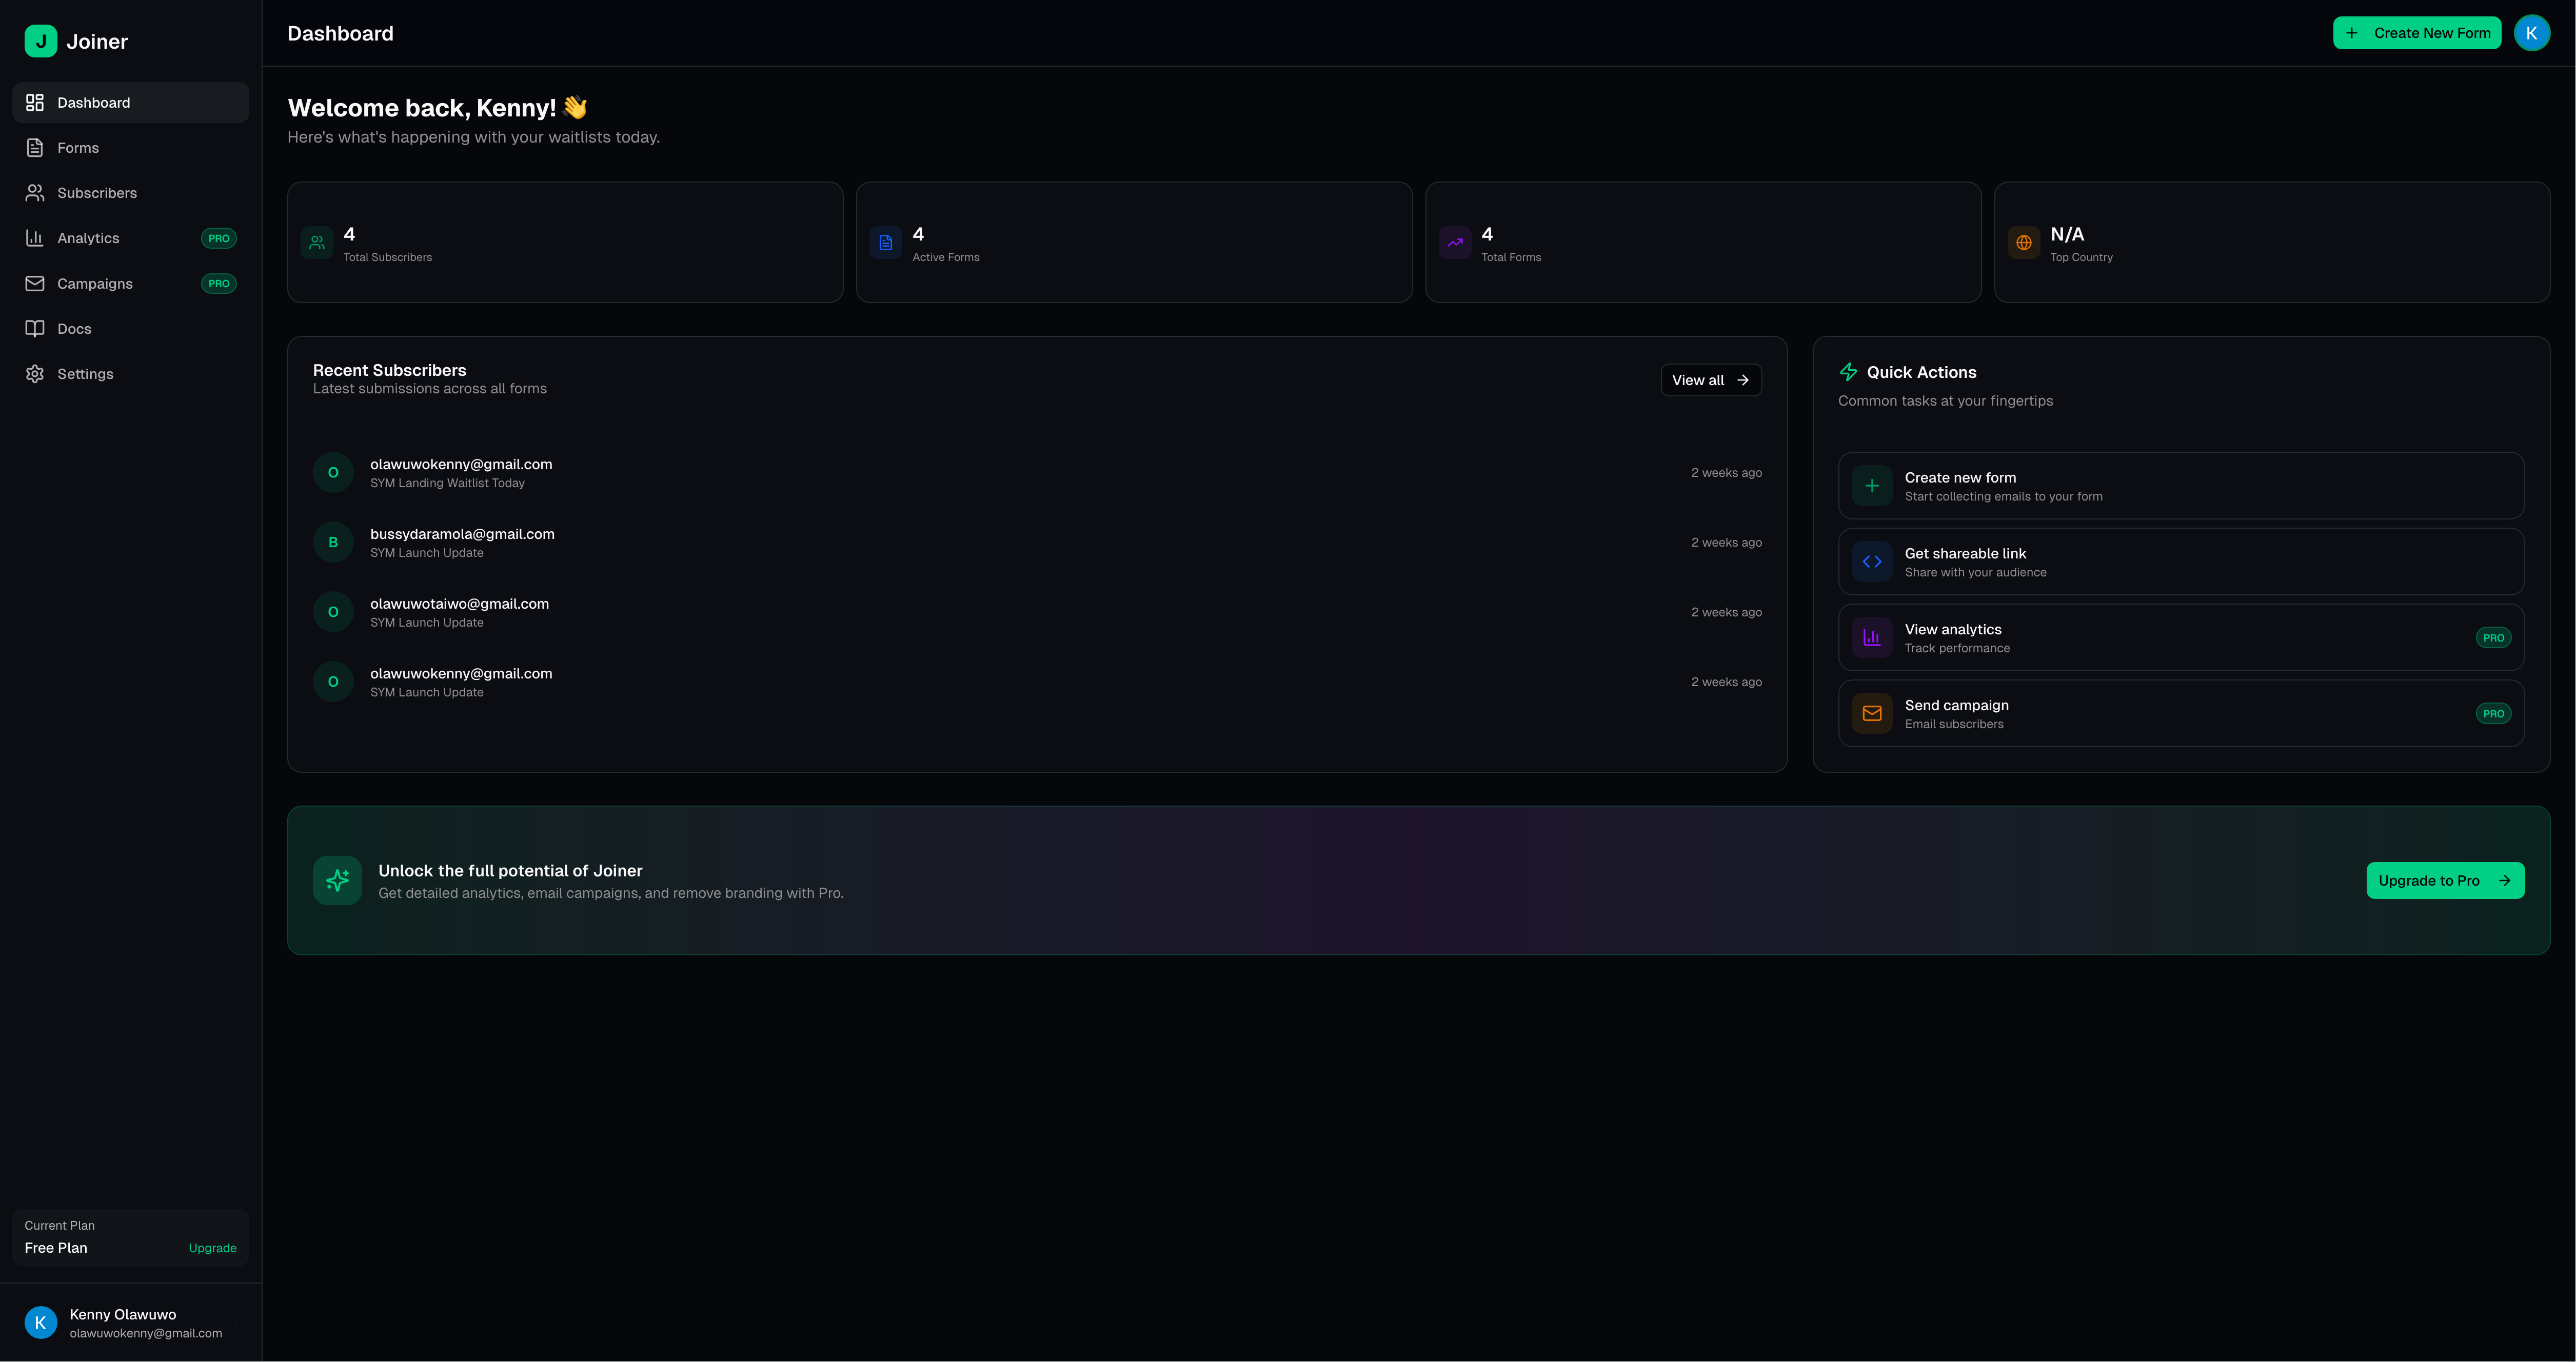Viewport: 2576px width, 1362px height.
Task: Open the profile avatar in the top right
Action: pyautogui.click(x=2531, y=33)
